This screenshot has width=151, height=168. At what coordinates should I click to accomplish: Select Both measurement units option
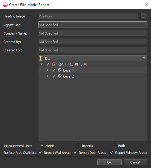pos(115,145)
